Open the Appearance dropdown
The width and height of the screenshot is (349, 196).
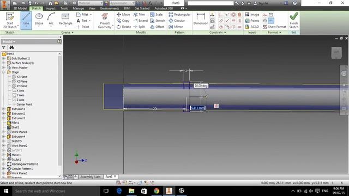[x=133, y=3]
